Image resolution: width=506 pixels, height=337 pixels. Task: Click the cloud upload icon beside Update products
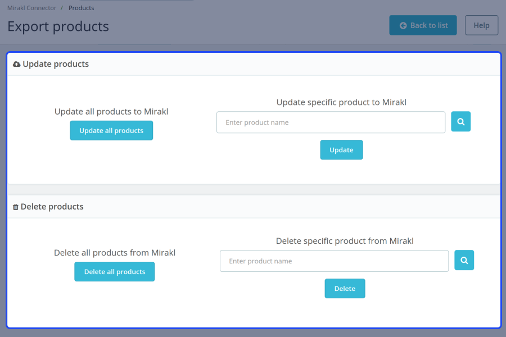coord(16,65)
